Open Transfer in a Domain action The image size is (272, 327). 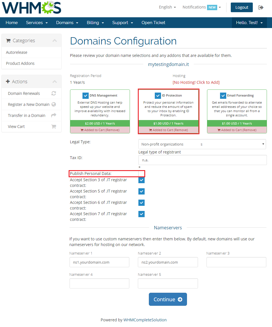[x=31, y=116]
